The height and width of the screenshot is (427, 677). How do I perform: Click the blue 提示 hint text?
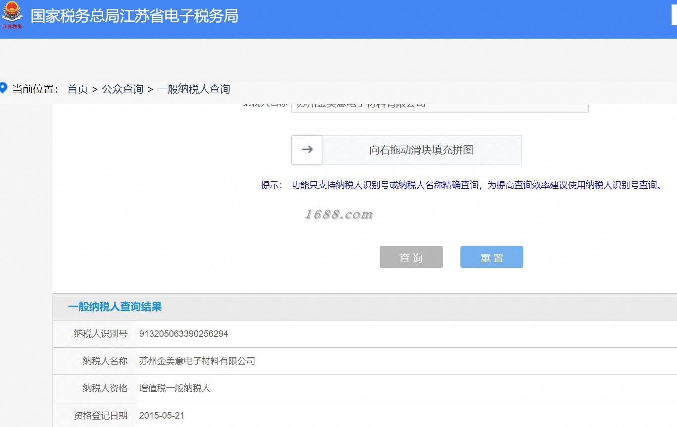pos(462,185)
